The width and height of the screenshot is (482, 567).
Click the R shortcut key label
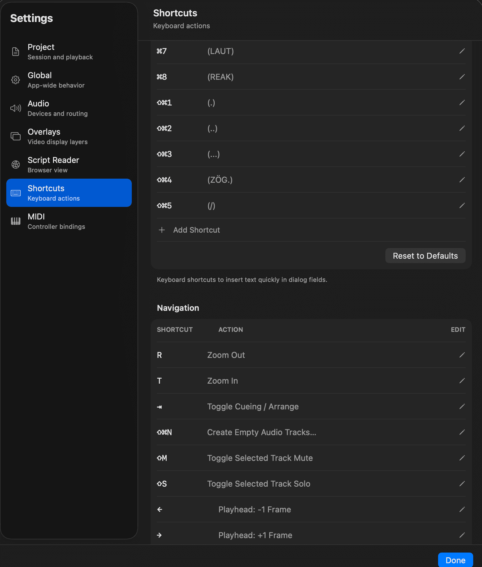click(159, 355)
